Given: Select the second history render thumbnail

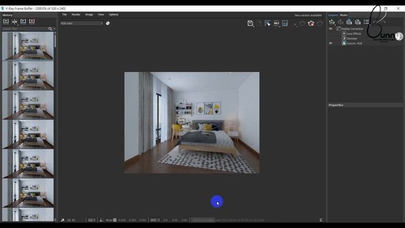Looking at the screenshot, I should pos(28,75).
